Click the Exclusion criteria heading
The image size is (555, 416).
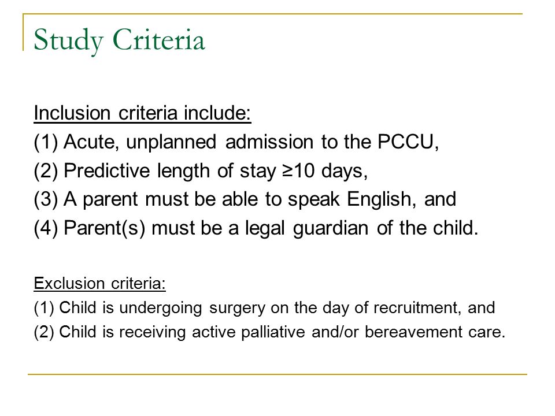pos(99,284)
